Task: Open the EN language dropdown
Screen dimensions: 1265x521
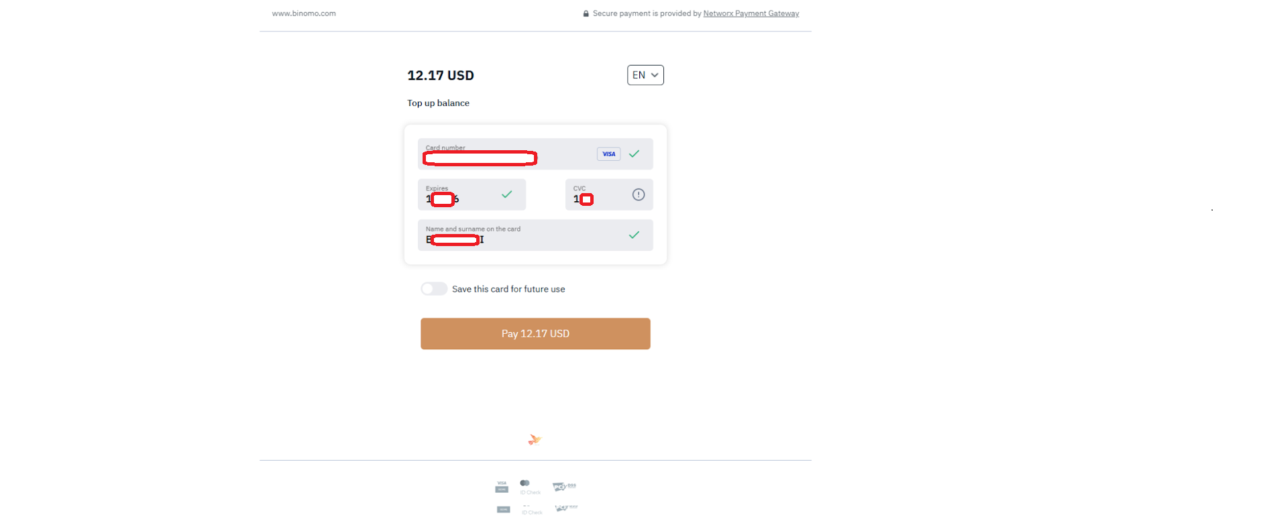Action: (x=645, y=75)
